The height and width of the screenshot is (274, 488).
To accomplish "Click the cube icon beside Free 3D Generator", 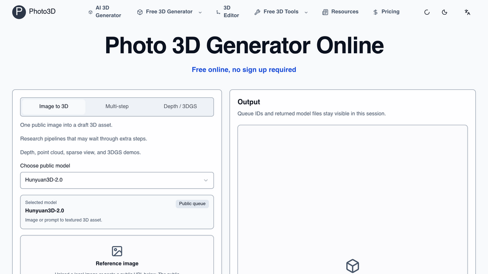I will 140,12.
